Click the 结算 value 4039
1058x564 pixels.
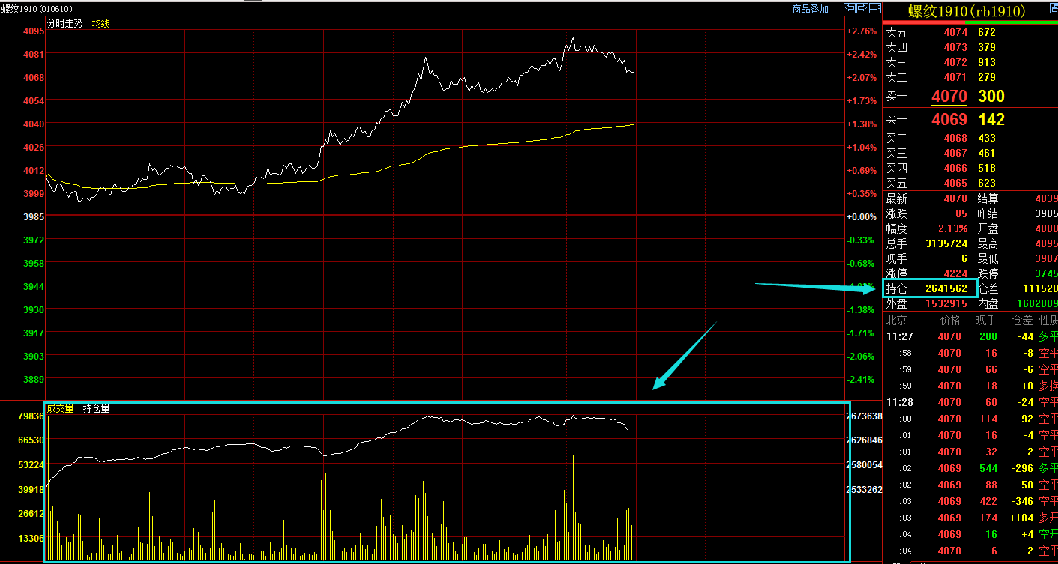pyautogui.click(x=1046, y=198)
